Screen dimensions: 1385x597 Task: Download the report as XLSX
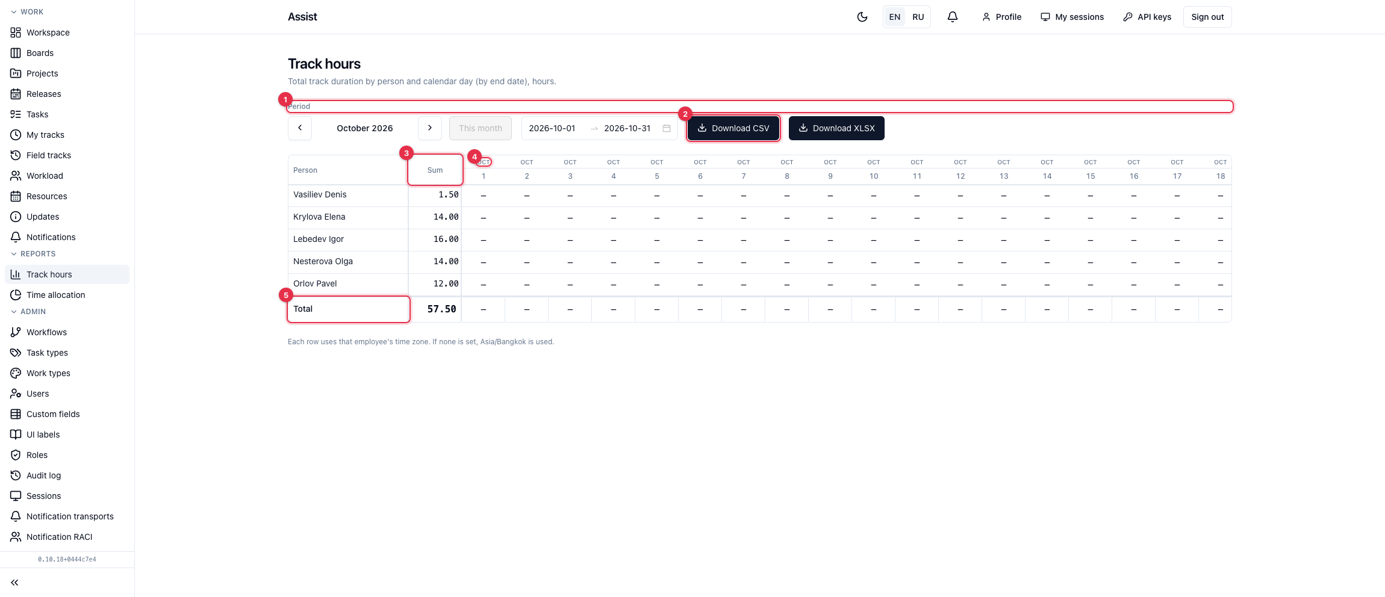tap(836, 128)
